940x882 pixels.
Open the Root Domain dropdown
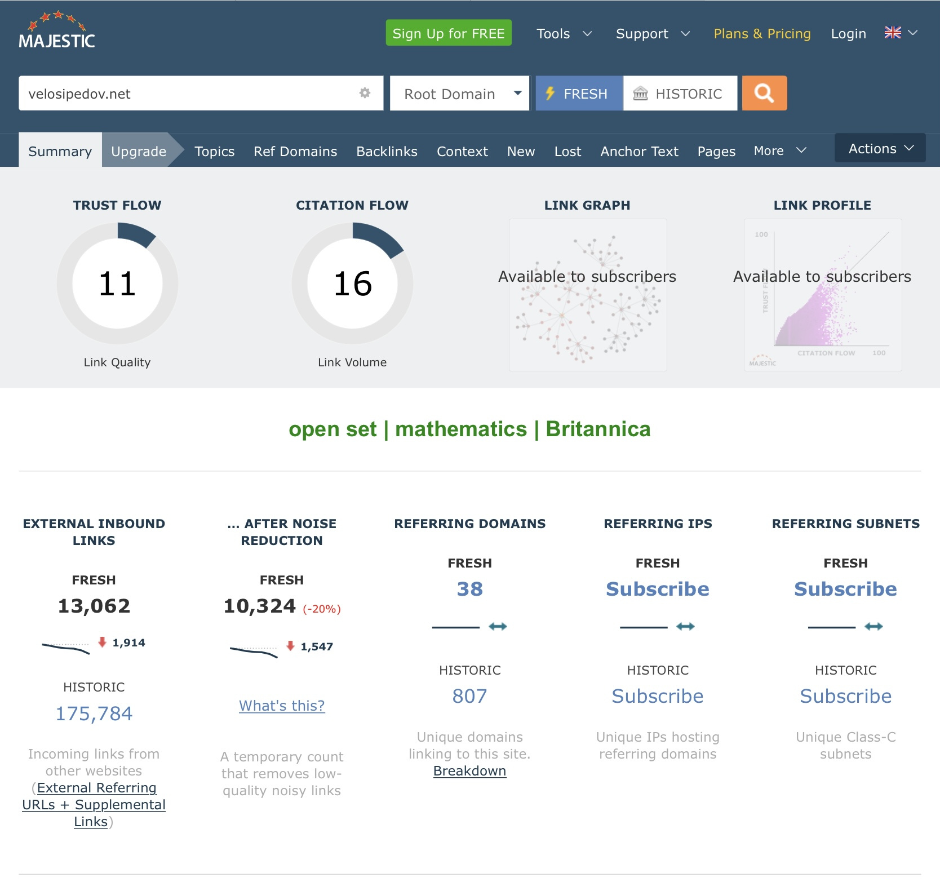pyautogui.click(x=459, y=93)
